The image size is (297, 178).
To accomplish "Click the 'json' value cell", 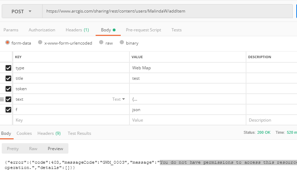I will 188,110.
